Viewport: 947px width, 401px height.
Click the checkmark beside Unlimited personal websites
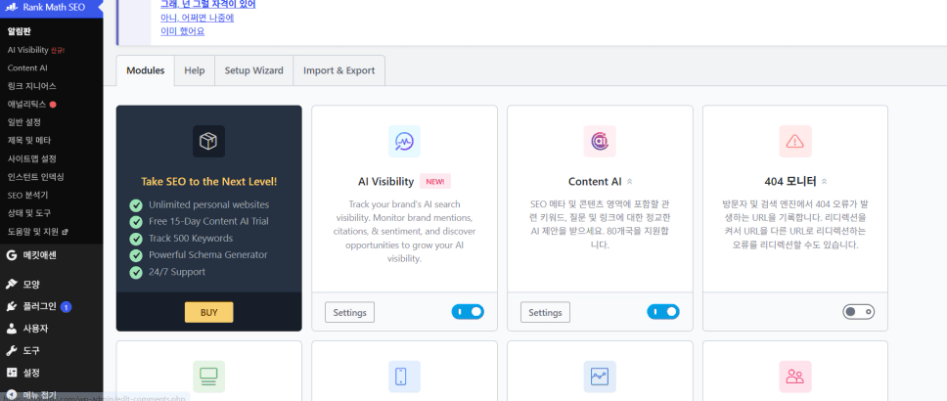tap(136, 204)
